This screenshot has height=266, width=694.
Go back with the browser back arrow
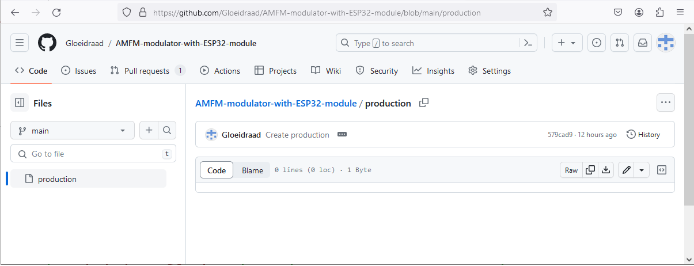15,12
